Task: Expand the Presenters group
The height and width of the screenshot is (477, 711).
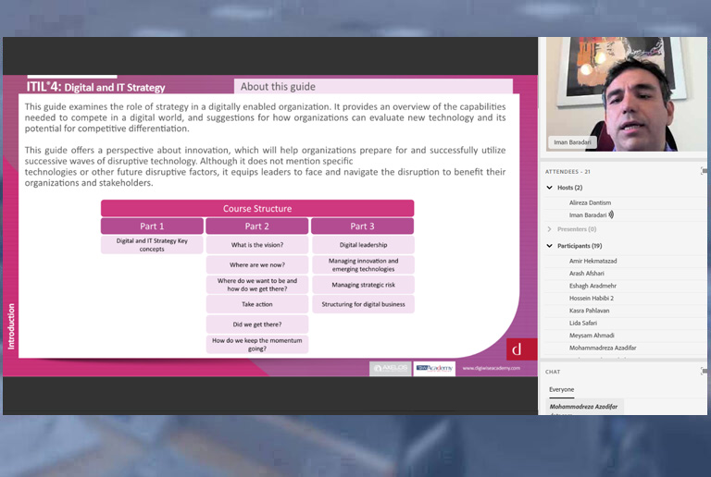Action: [550, 229]
